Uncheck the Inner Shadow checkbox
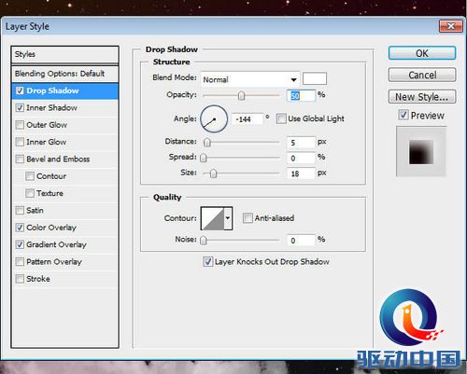The height and width of the screenshot is (374, 467). [20, 108]
